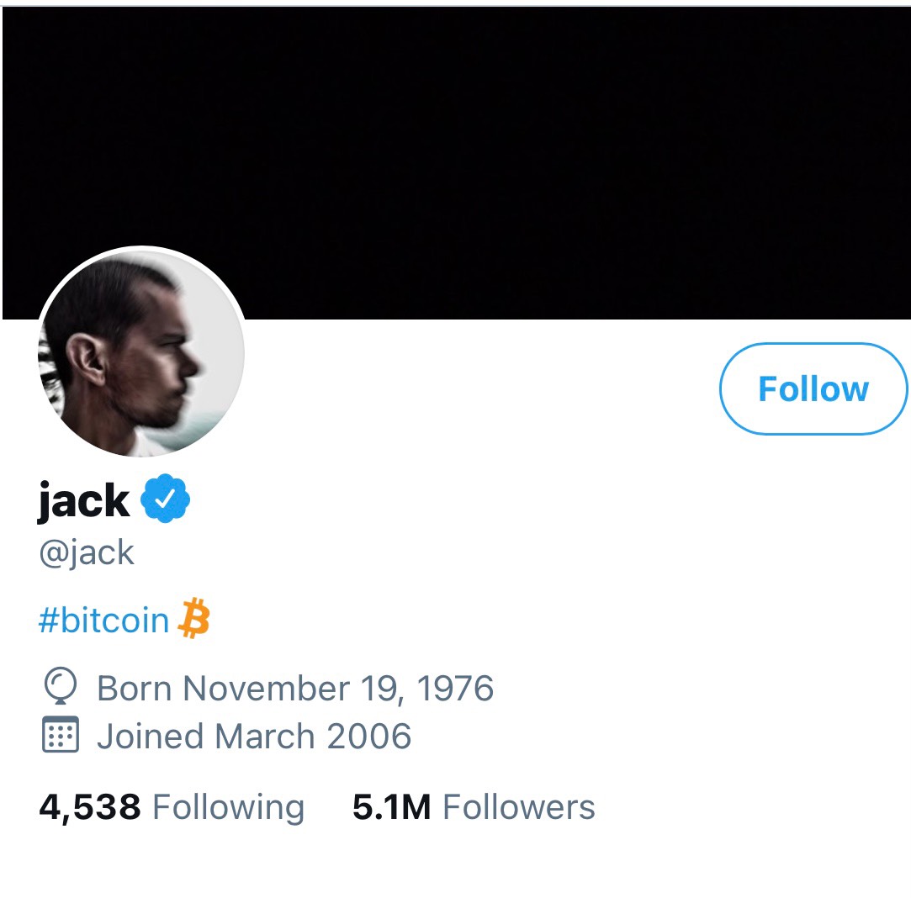View the 4,538 Following list
Screen dimensions: 911x898
point(172,807)
